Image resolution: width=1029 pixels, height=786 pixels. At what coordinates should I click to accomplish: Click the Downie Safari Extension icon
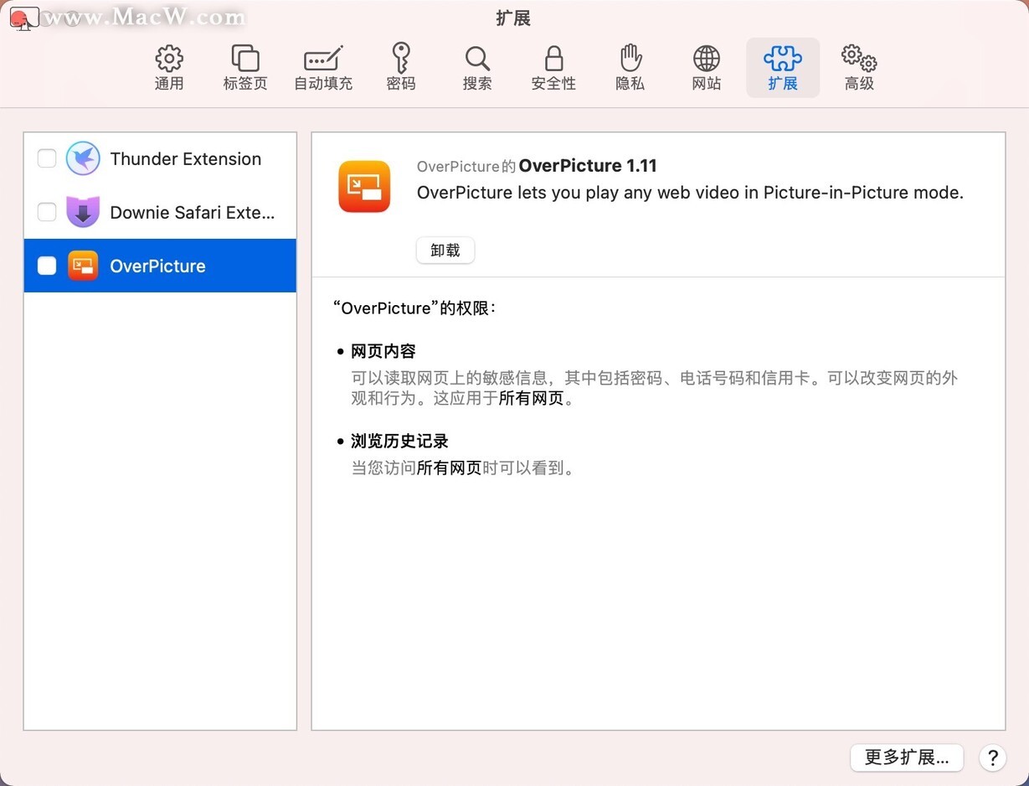(83, 212)
